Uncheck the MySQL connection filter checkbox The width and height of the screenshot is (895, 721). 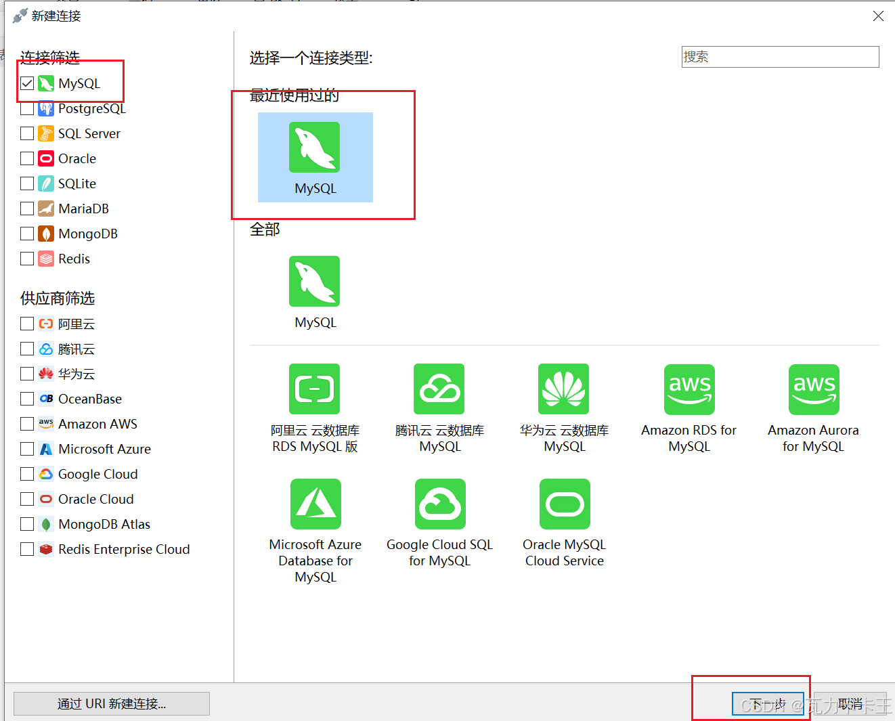tap(27, 83)
